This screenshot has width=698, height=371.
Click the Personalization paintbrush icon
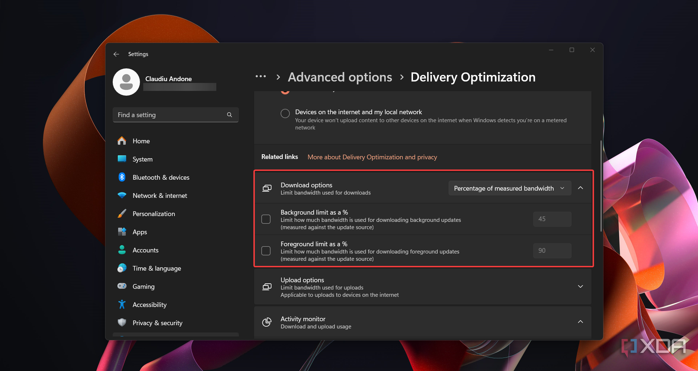click(x=122, y=214)
